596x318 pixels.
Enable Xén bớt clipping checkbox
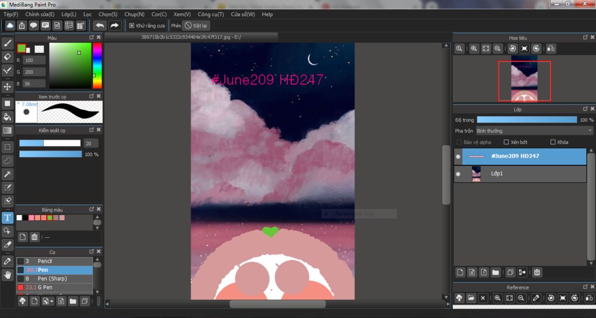(506, 142)
